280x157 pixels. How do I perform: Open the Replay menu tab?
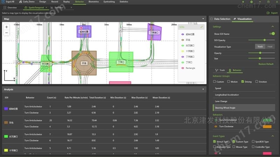[66, 2]
